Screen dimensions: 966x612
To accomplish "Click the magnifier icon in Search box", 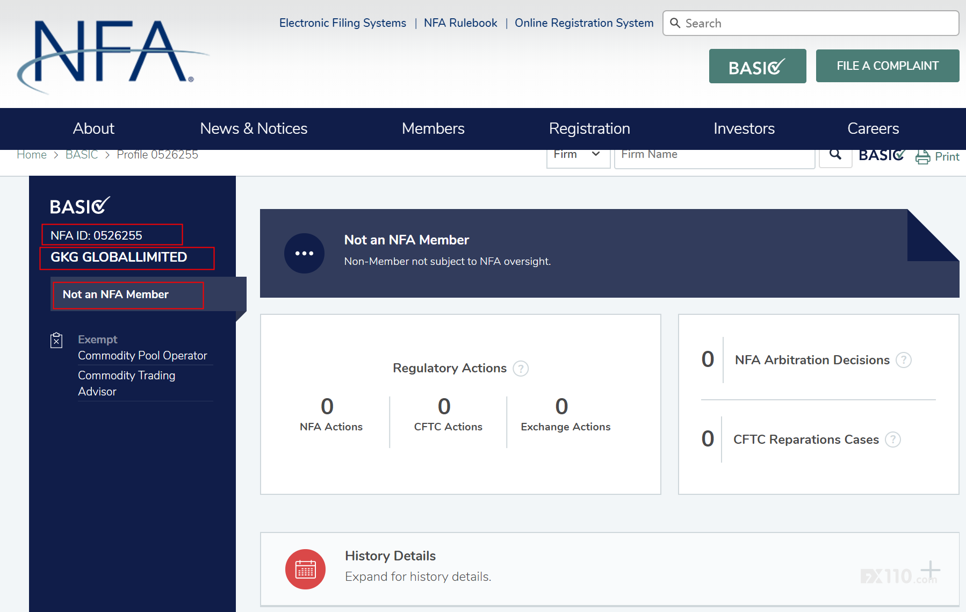I will coord(675,23).
